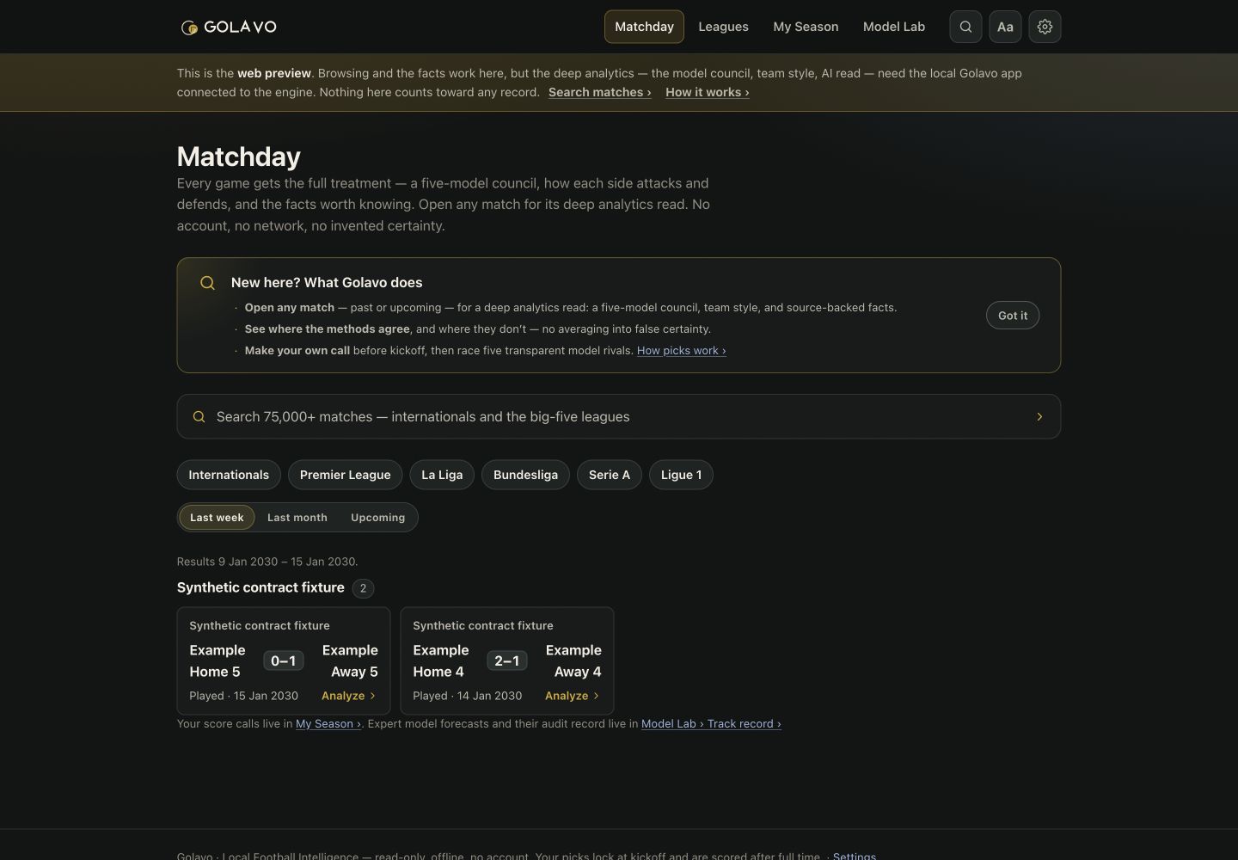The image size is (1238, 860).
Task: Switch to Leagues tab
Action: click(723, 27)
